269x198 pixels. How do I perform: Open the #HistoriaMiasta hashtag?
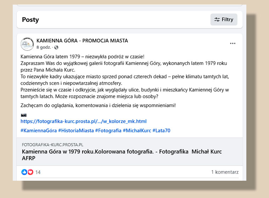pyautogui.click(x=76, y=131)
